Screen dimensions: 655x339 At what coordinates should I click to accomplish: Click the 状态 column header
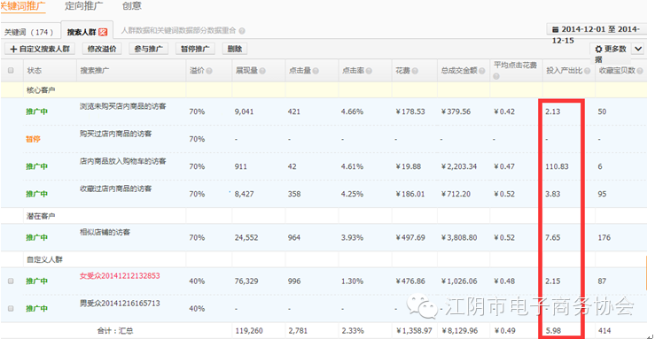pos(35,71)
